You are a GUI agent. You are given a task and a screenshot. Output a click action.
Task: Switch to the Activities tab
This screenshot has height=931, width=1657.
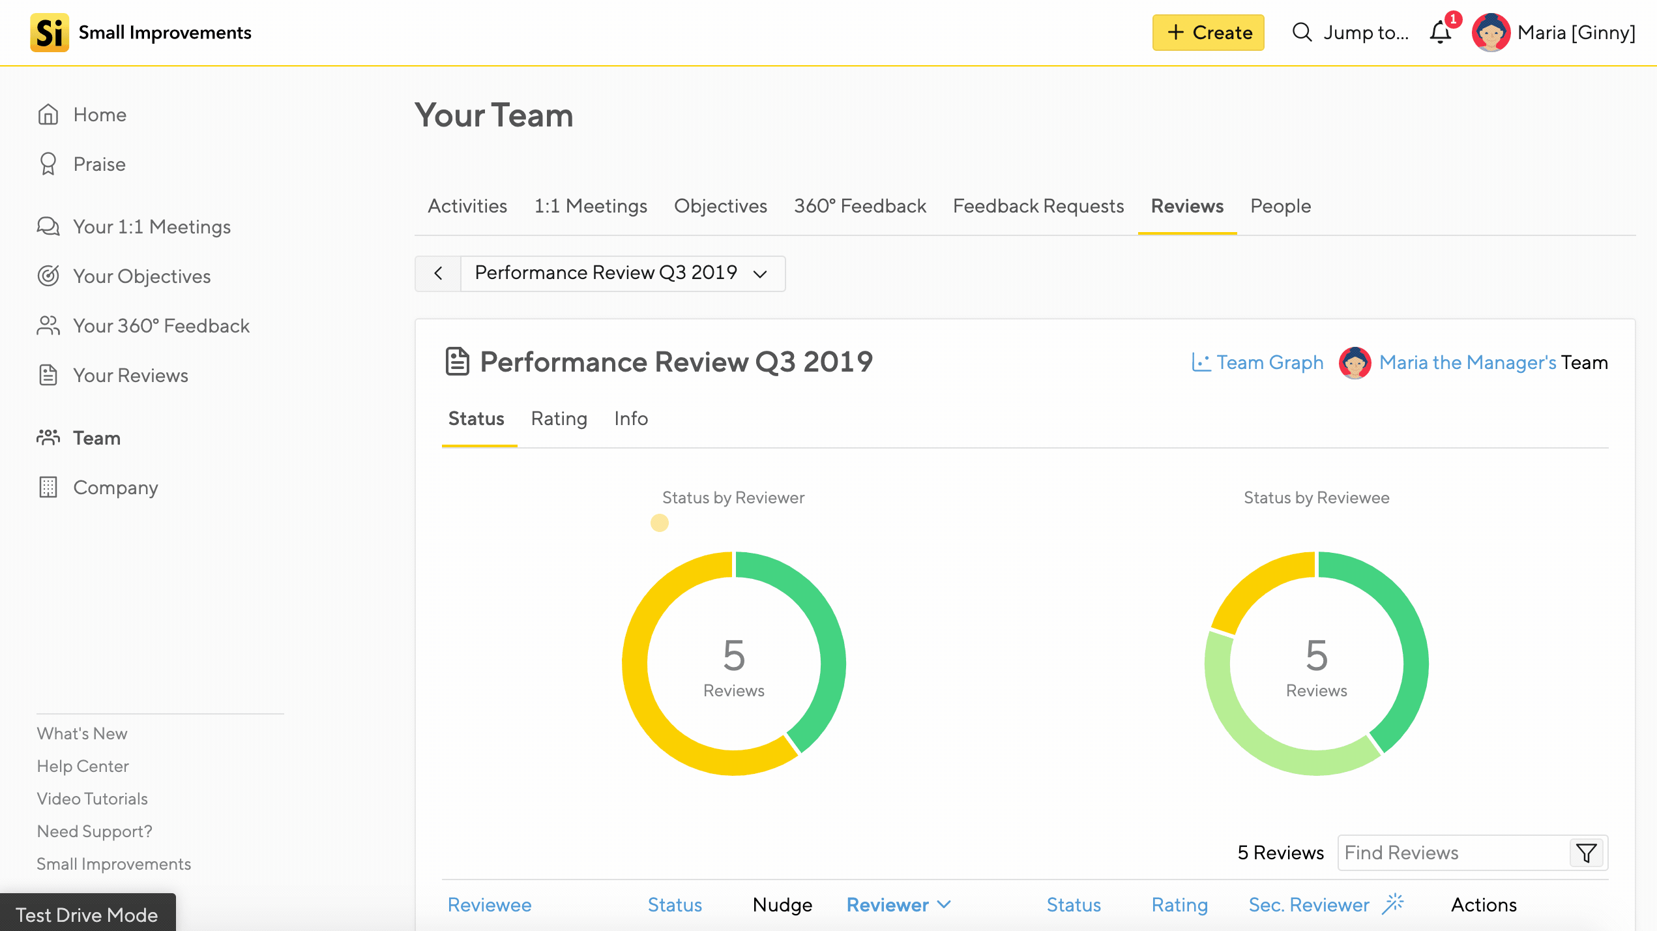(467, 206)
